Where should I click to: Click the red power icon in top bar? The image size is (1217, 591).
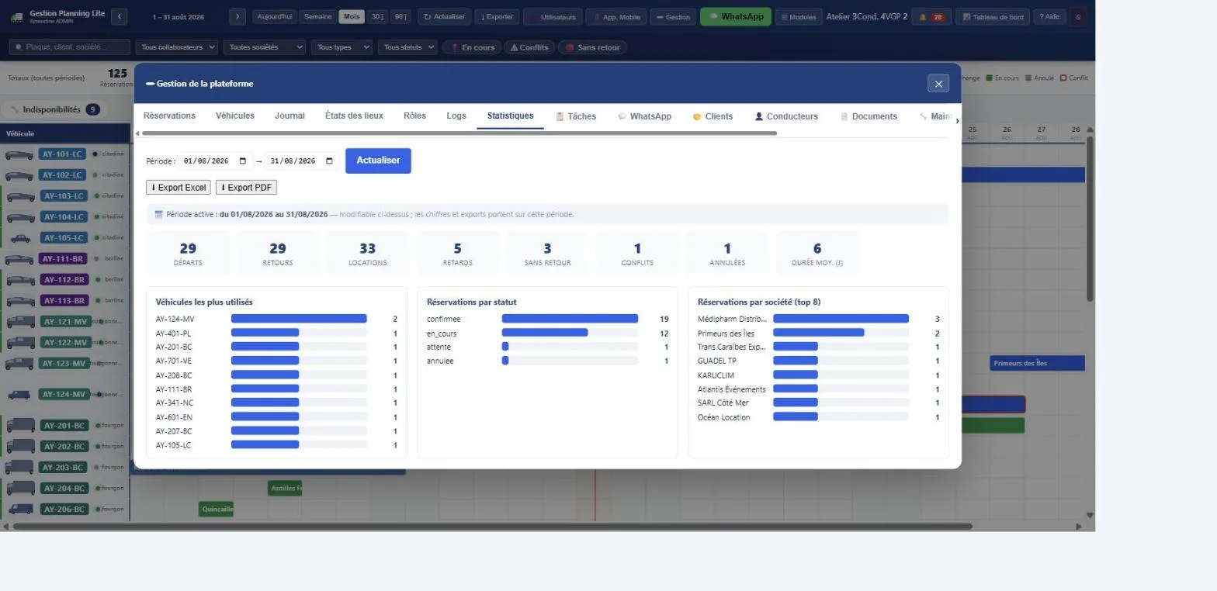pyautogui.click(x=1078, y=16)
